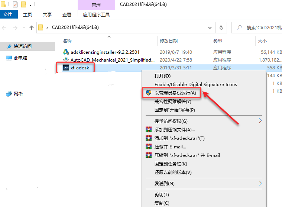Click WinRAR icon beside 添加到 "xf-adesk.rar"(T)
This screenshot has width=282, height=207.
pos(149,138)
